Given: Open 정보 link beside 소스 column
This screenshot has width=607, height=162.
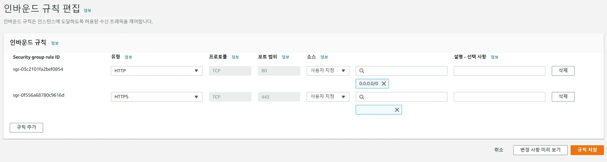Looking at the screenshot, I should pos(324,57).
